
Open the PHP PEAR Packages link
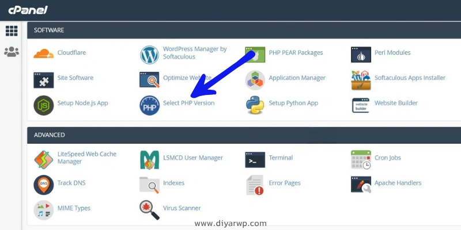[296, 53]
